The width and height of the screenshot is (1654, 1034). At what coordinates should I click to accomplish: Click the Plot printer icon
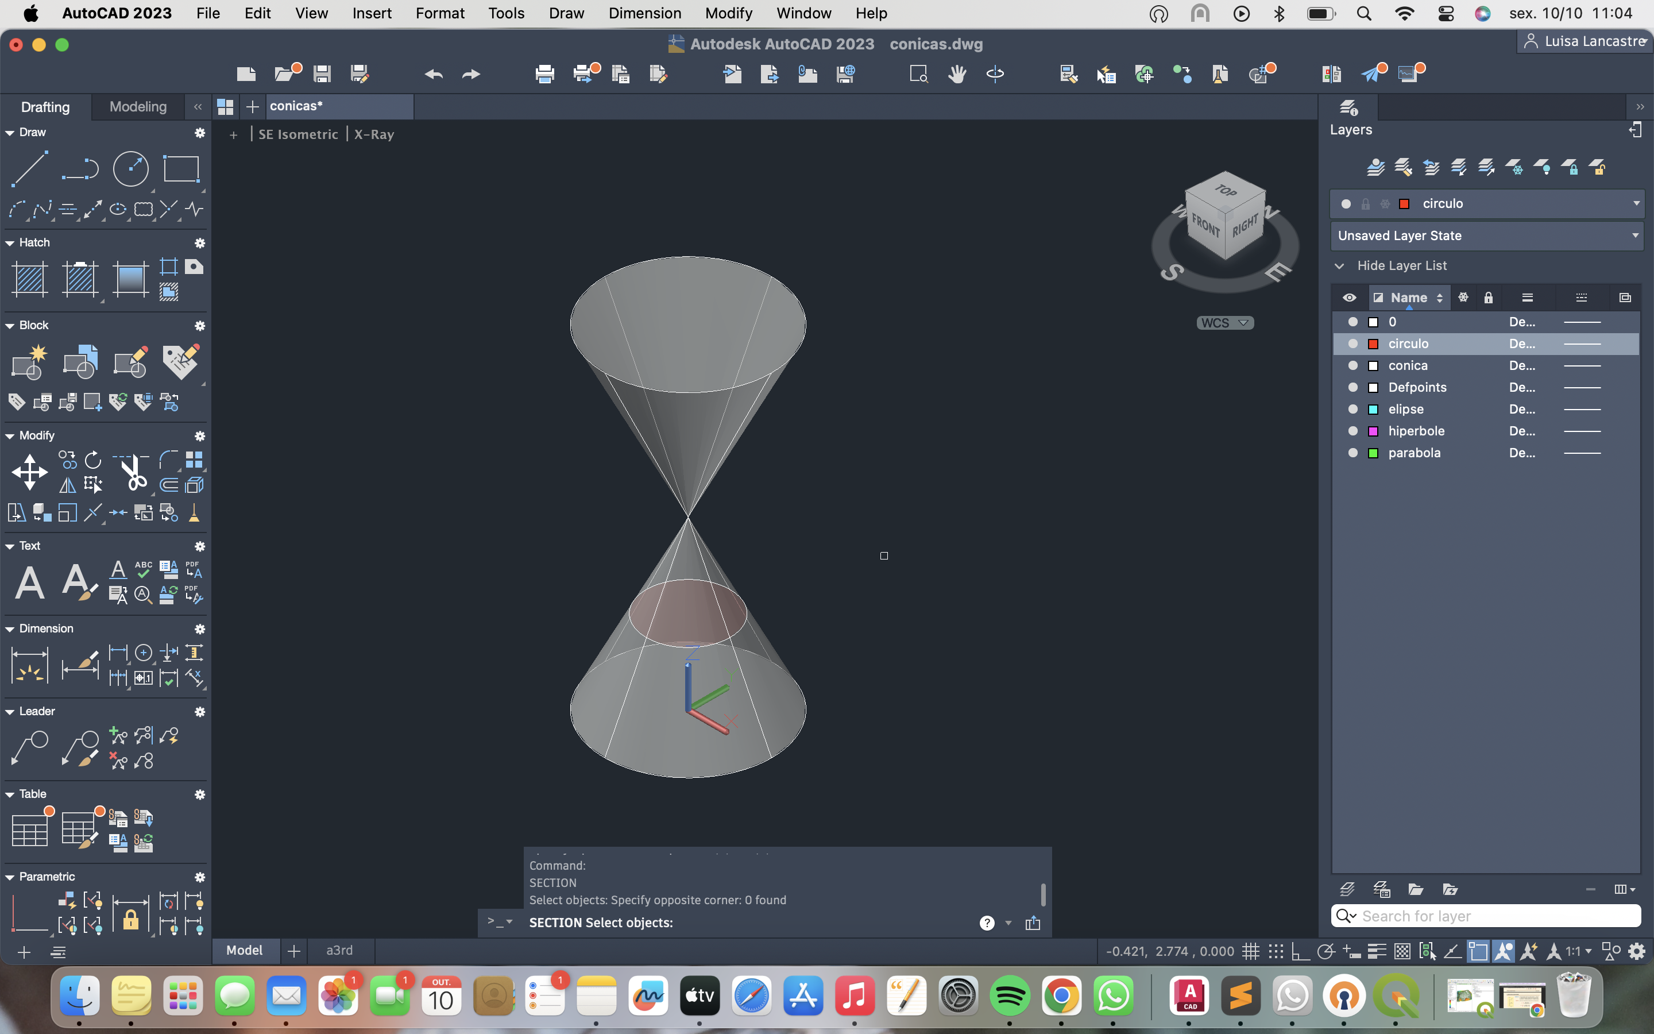pos(544,74)
